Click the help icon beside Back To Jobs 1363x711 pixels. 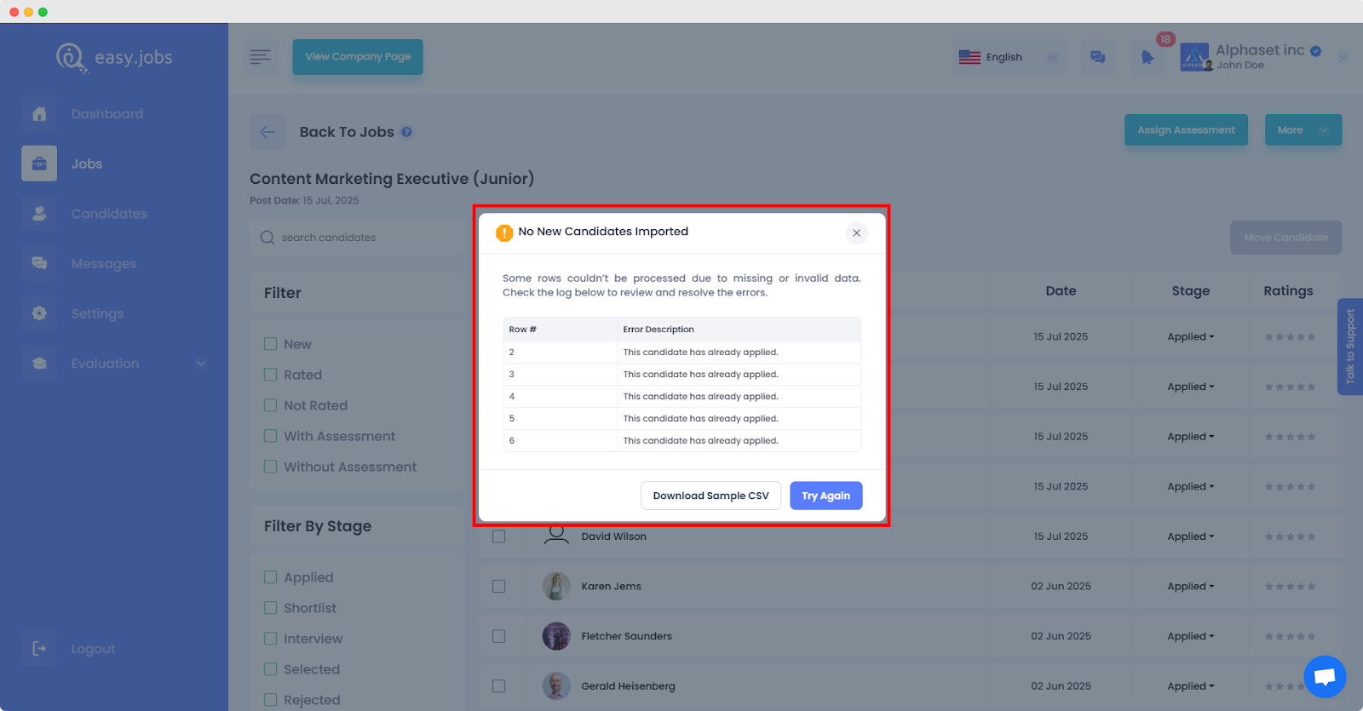click(x=407, y=132)
